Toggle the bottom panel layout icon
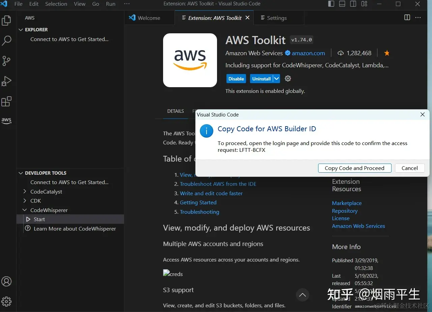The width and height of the screenshot is (432, 312). click(x=342, y=4)
